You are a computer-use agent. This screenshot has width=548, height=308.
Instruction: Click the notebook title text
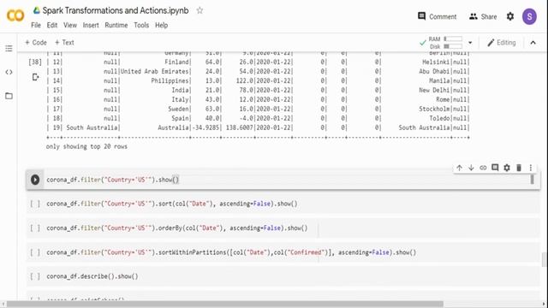[x=116, y=10]
